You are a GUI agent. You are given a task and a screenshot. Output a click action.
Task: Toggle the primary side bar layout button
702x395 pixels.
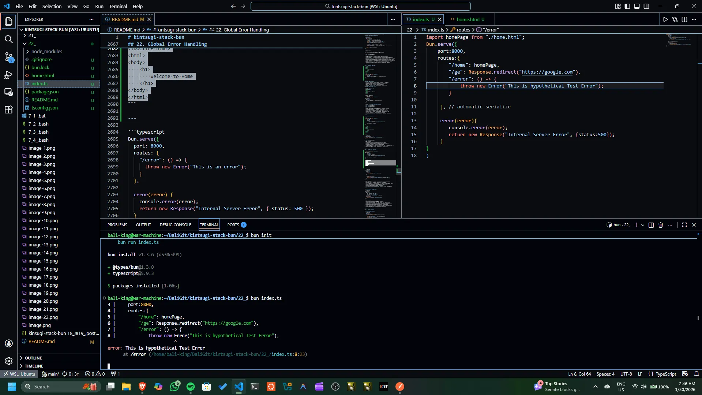coord(627,6)
